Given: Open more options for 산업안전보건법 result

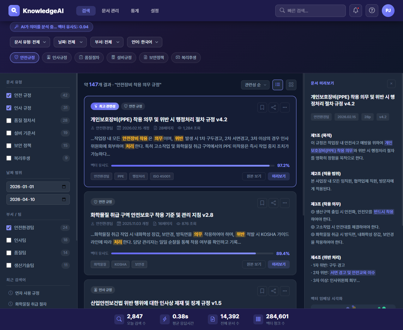Looking at the screenshot, I should pos(285,291).
